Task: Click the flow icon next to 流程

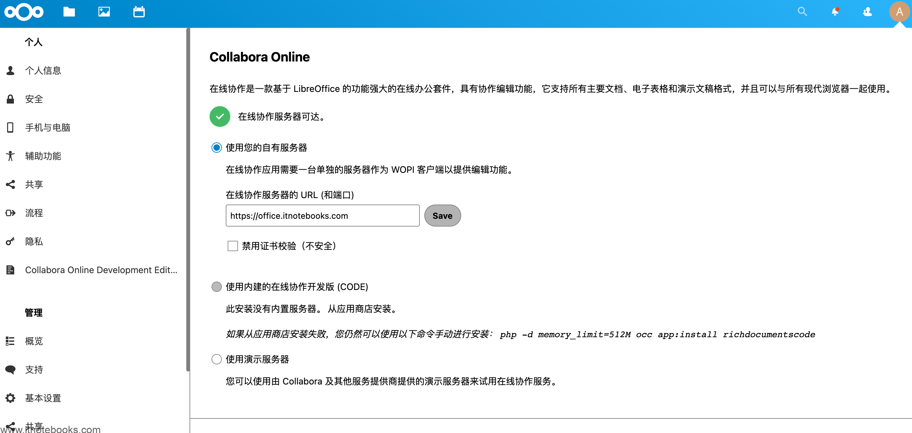Action: click(x=10, y=213)
